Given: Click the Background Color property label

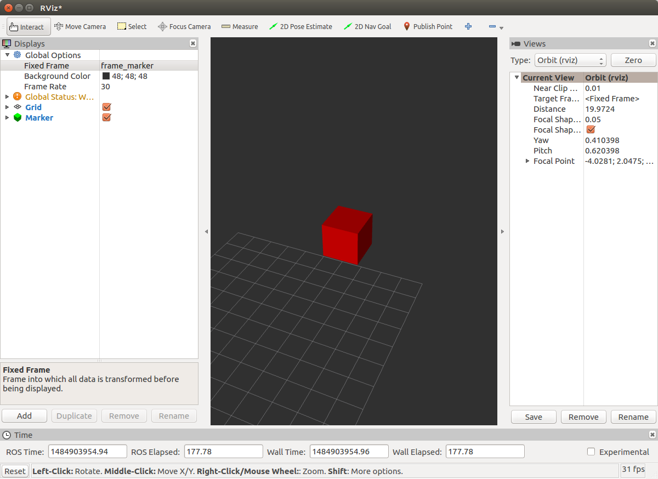Looking at the screenshot, I should coord(57,76).
